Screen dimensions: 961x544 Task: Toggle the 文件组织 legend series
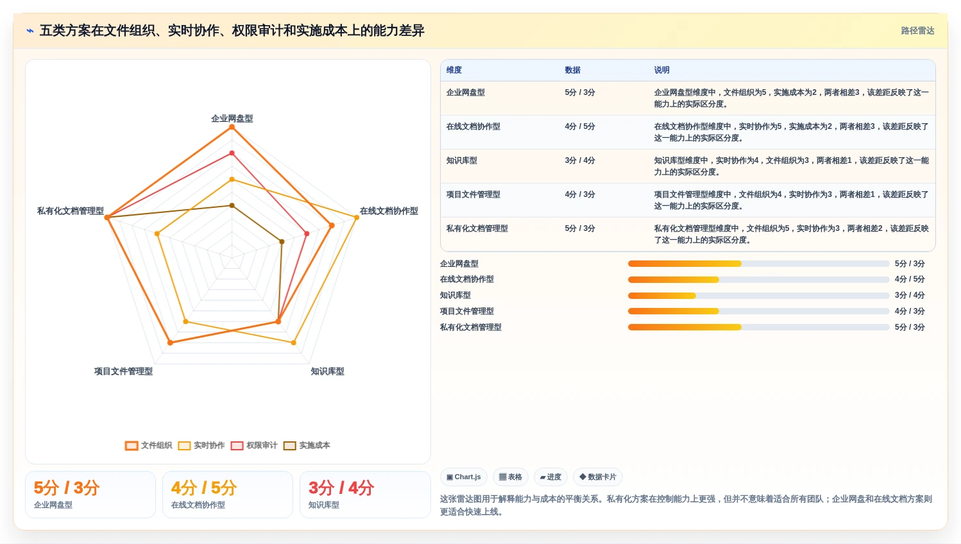point(149,445)
